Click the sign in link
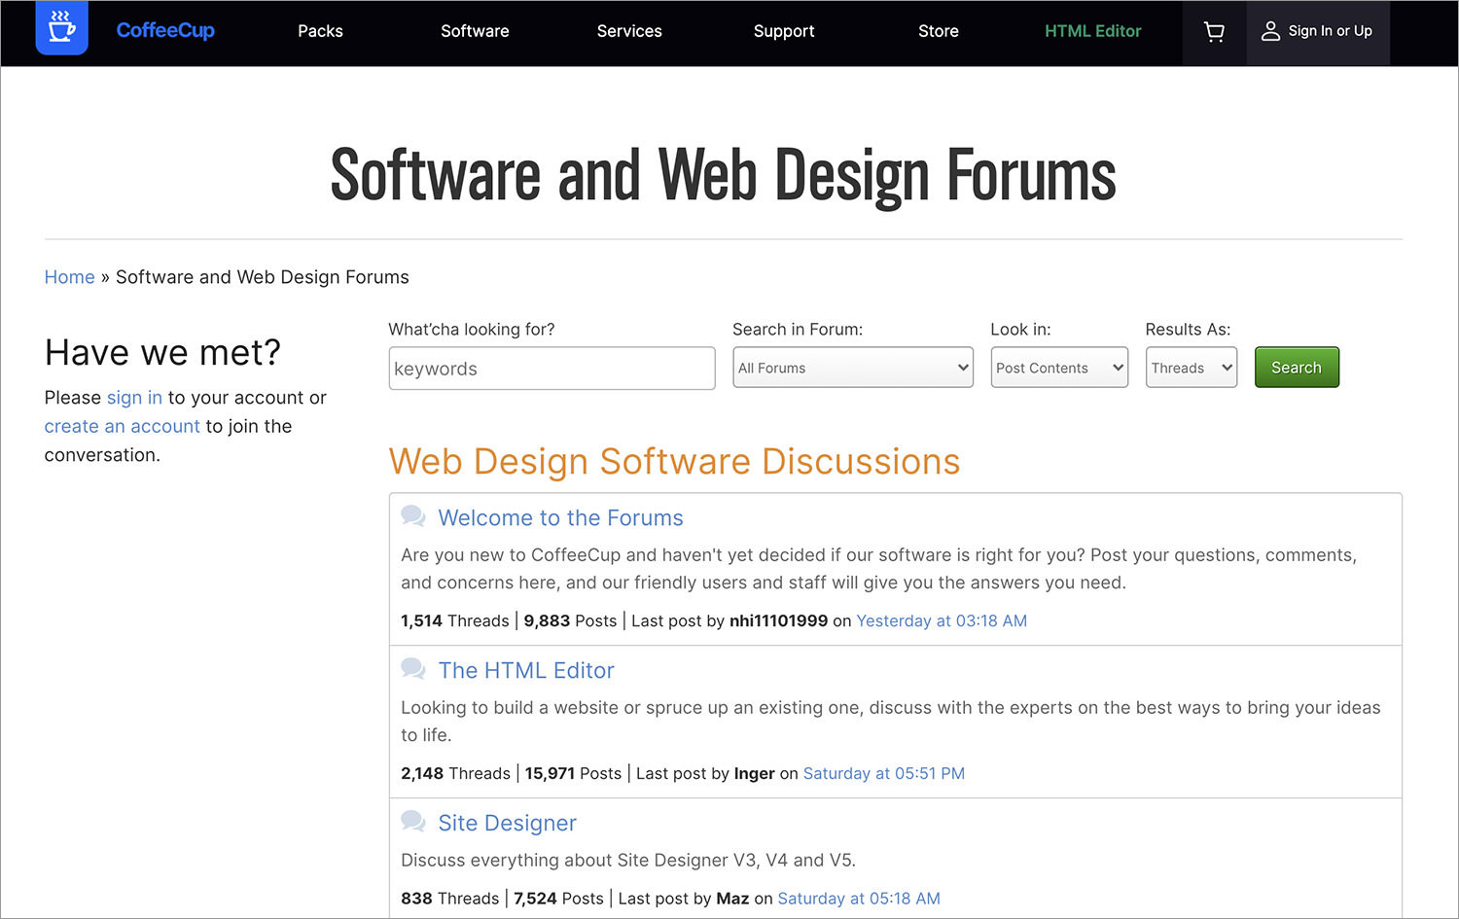This screenshot has height=919, width=1459. (134, 397)
